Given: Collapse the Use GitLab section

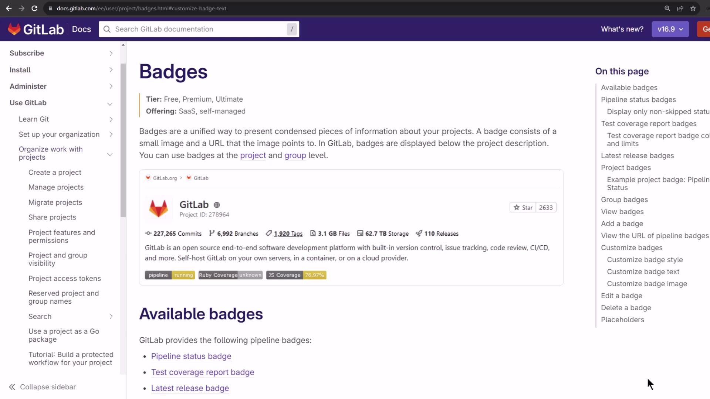Looking at the screenshot, I should [110, 103].
